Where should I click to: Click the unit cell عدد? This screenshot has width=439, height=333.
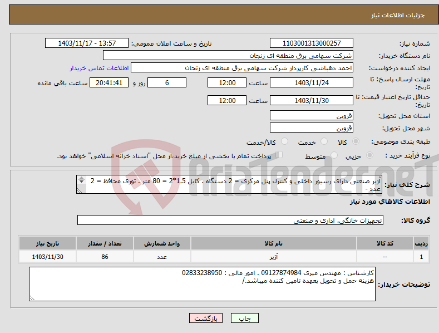(162, 257)
